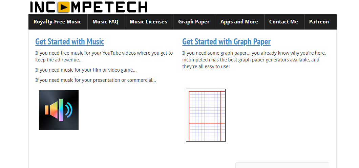
Task: Open the Royalty-Free Music menu
Action: 58,22
